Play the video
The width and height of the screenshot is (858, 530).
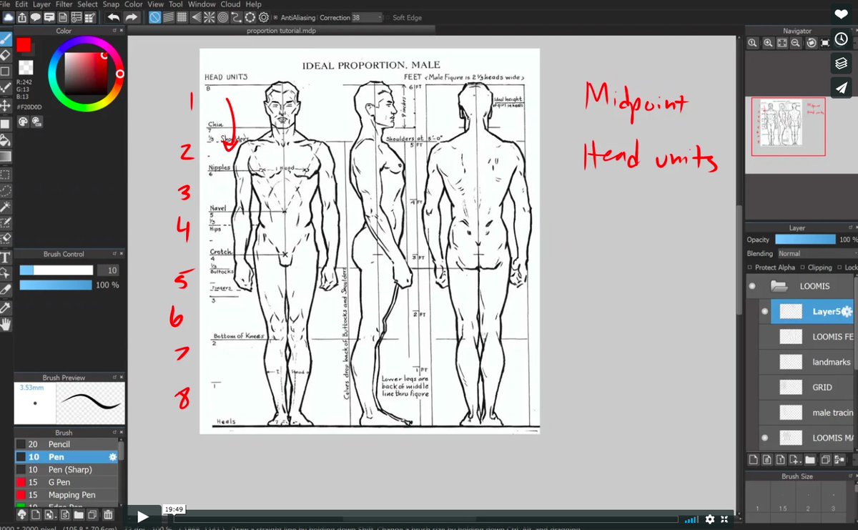(x=142, y=516)
